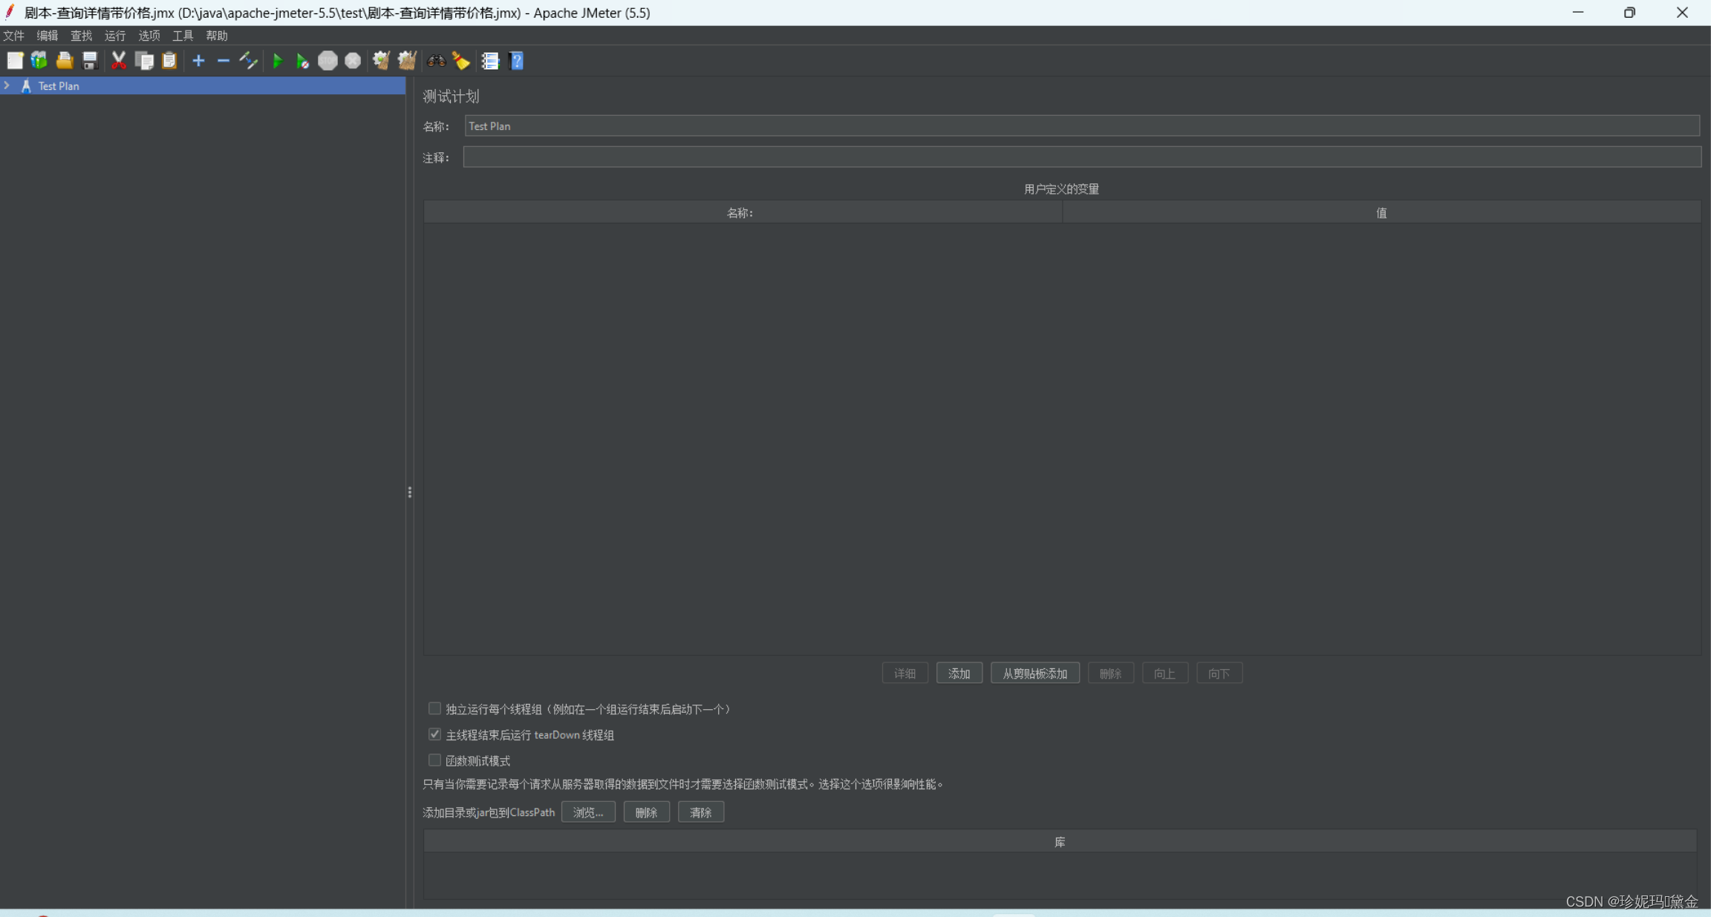Open the Function Helper dialog icon
Viewport: 1711px width, 917px height.
490,61
